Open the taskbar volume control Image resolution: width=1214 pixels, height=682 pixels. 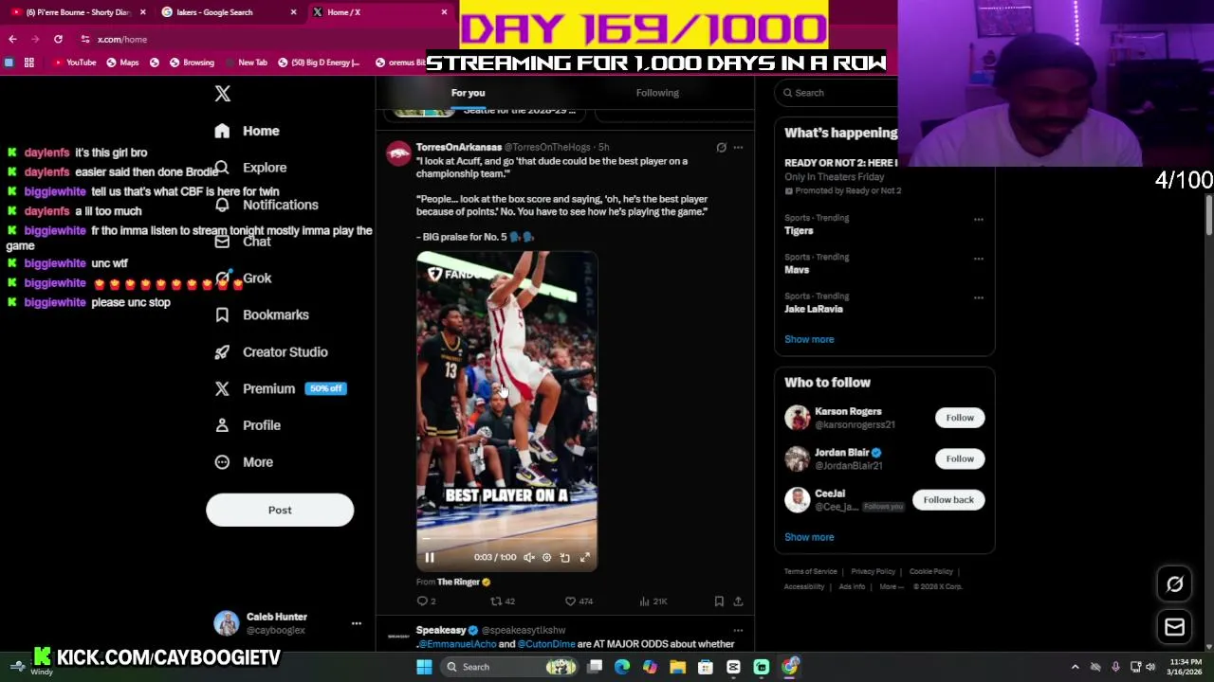1150,667
